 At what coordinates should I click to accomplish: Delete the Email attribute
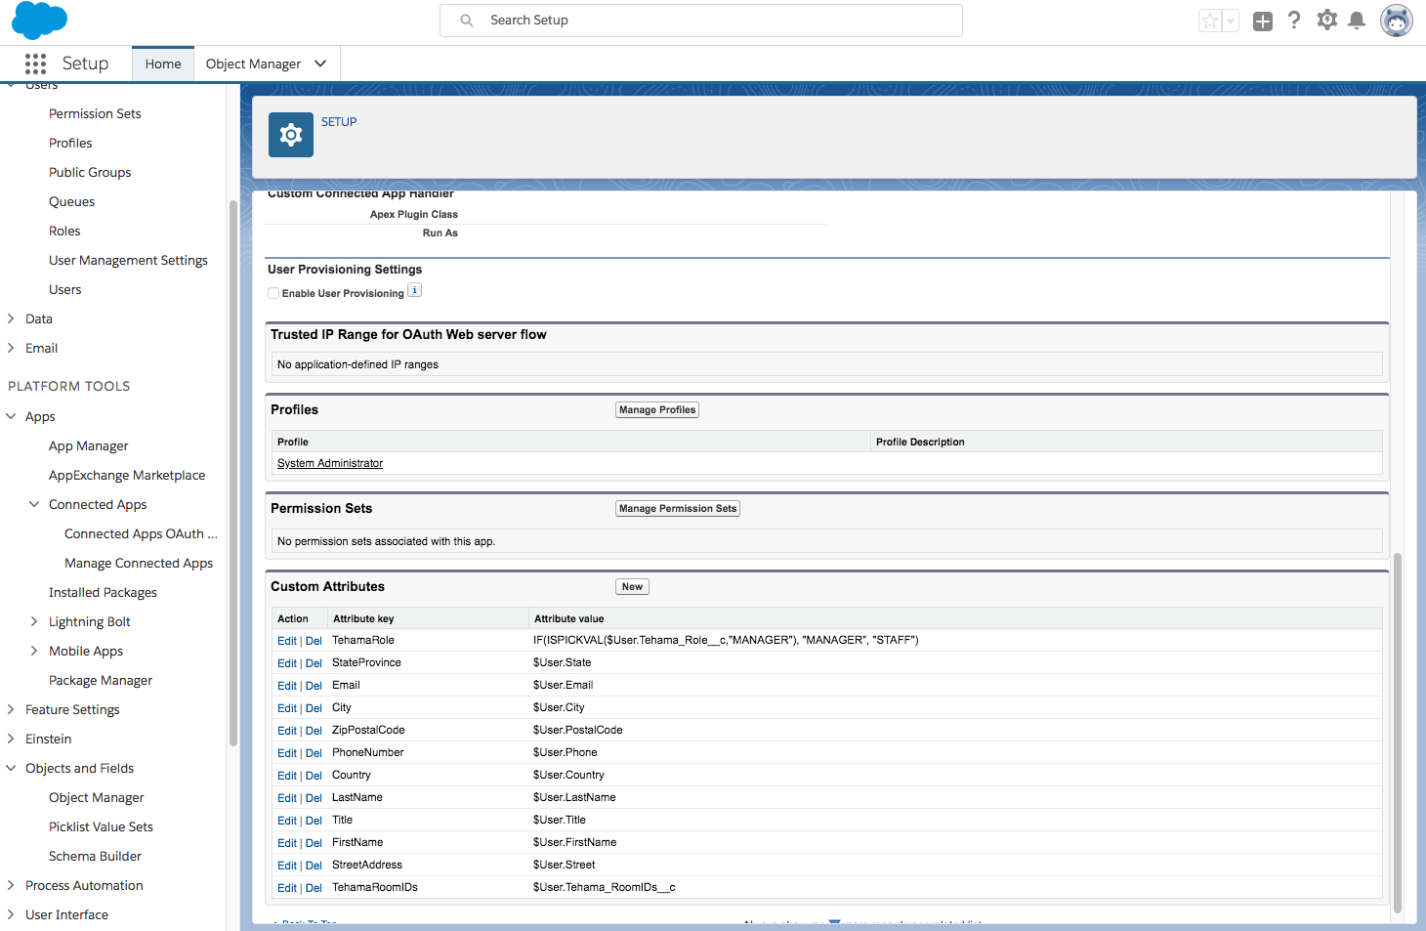click(x=314, y=686)
